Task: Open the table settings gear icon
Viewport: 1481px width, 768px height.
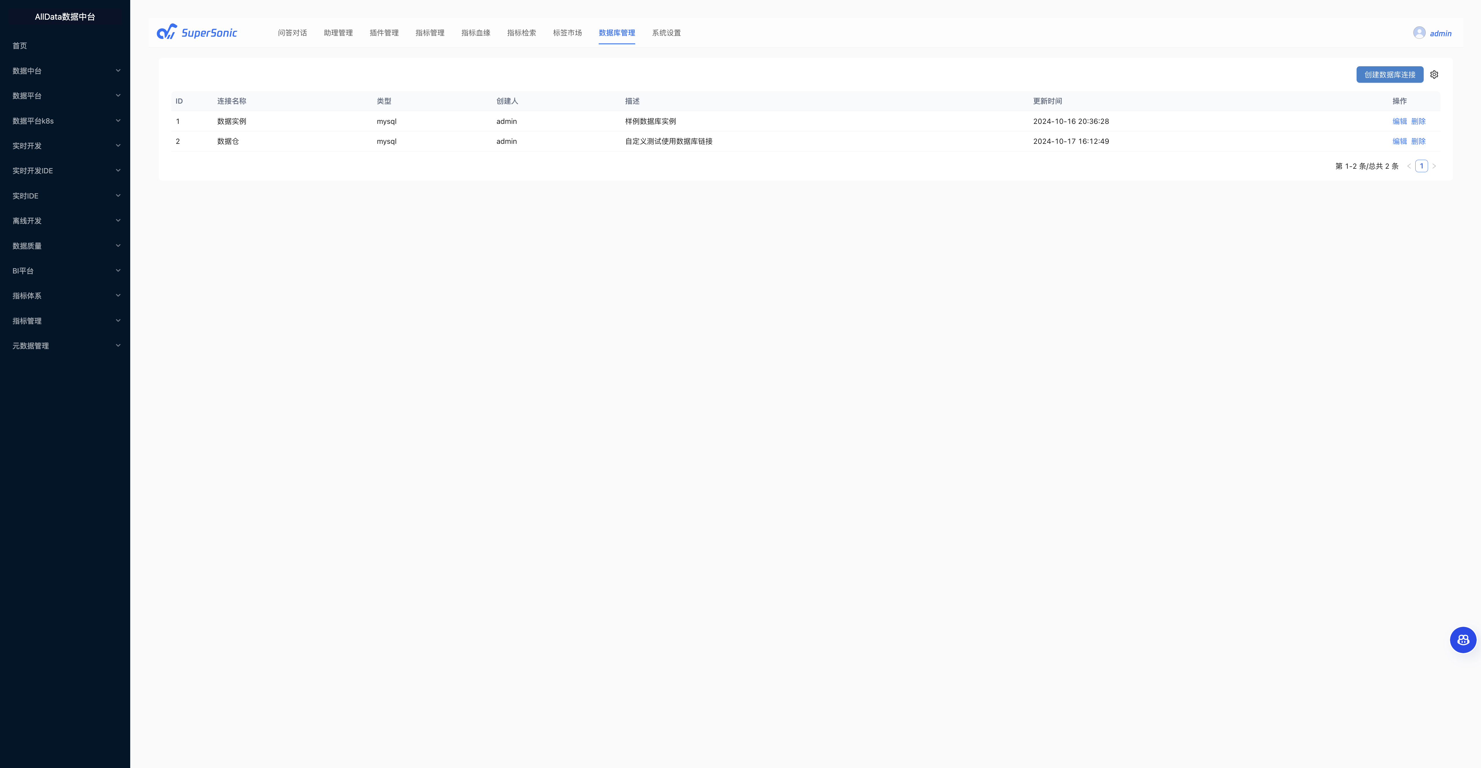Action: [1434, 75]
